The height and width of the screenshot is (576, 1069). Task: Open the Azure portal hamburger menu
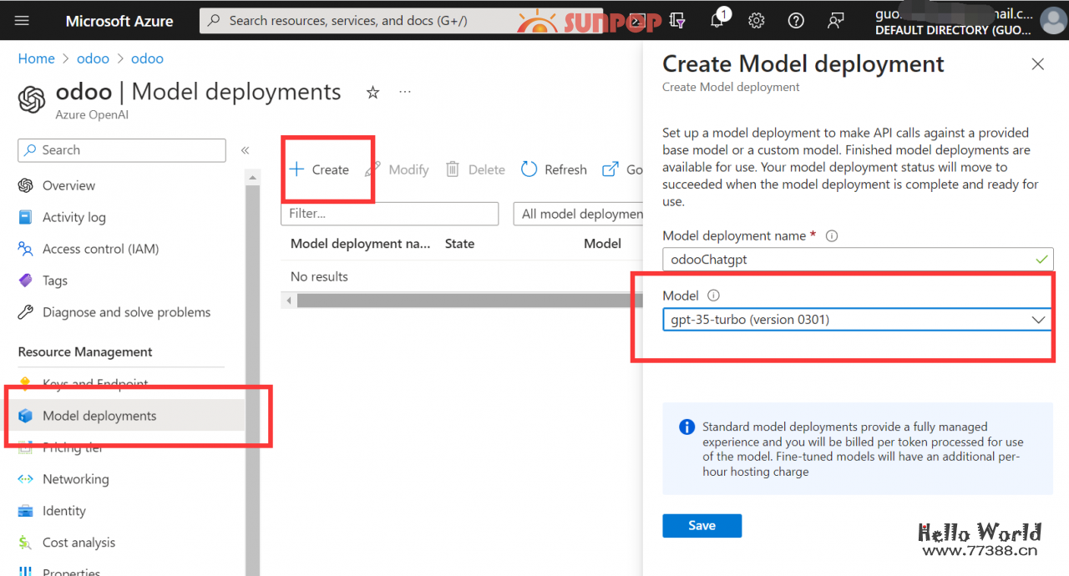[x=23, y=20]
